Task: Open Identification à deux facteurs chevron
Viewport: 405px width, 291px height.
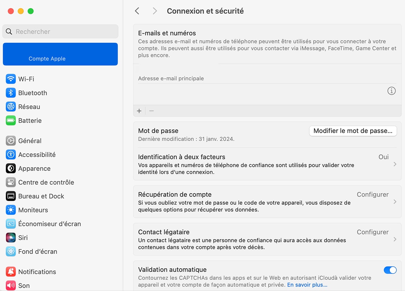Action: point(395,164)
